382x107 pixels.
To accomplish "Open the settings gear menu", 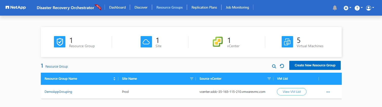I will pyautogui.click(x=347, y=8).
